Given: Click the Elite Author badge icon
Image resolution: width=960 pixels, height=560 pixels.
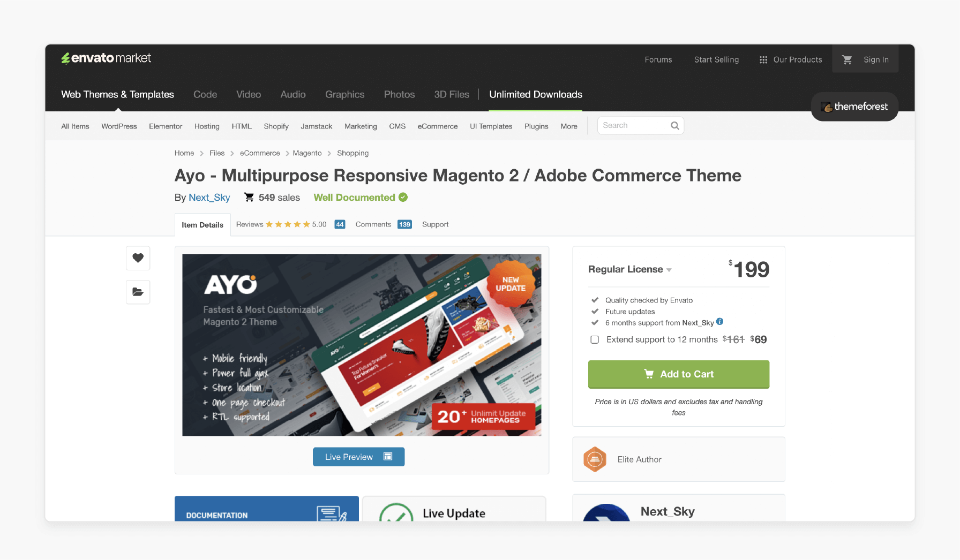Looking at the screenshot, I should tap(595, 459).
